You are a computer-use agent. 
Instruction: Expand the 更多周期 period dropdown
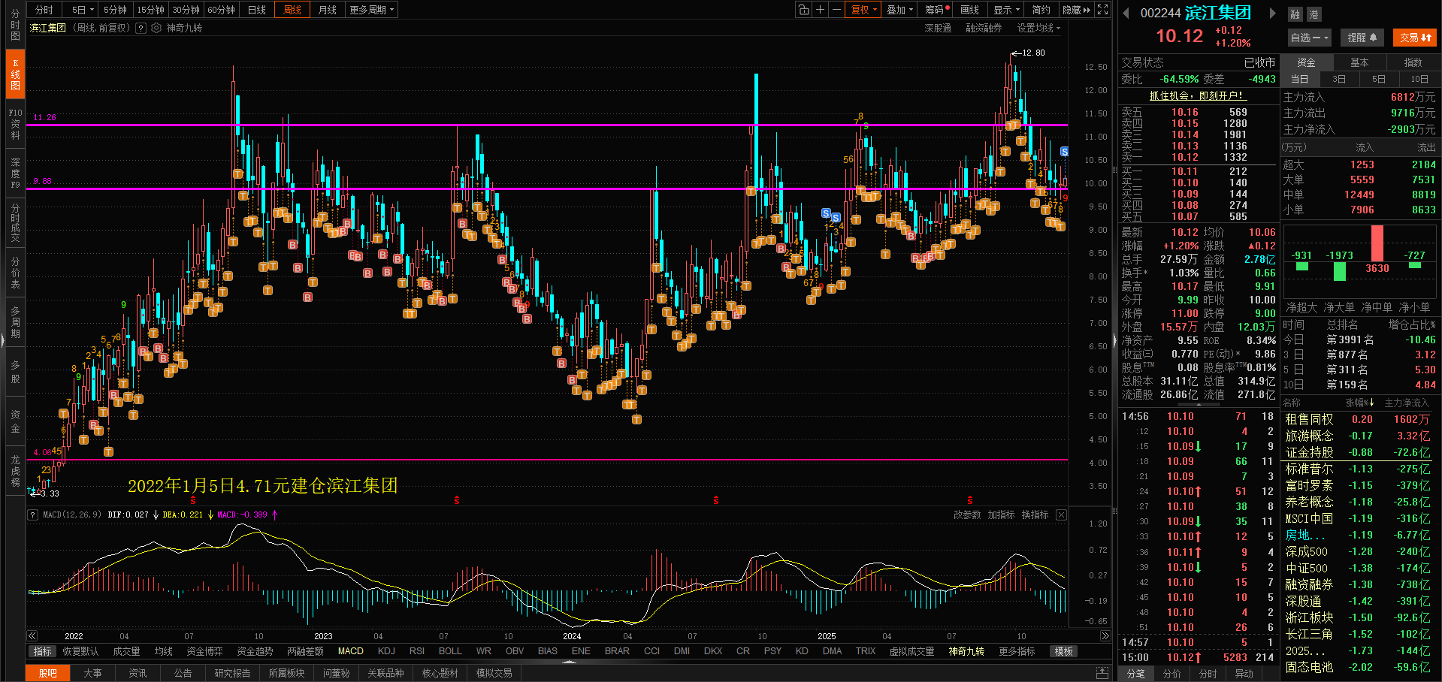tap(371, 10)
